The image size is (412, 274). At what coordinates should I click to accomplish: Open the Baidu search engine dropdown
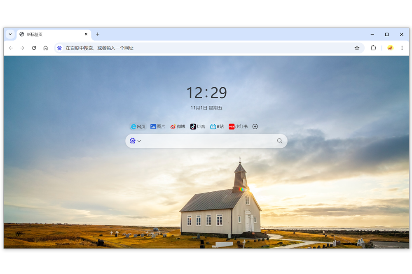point(135,141)
